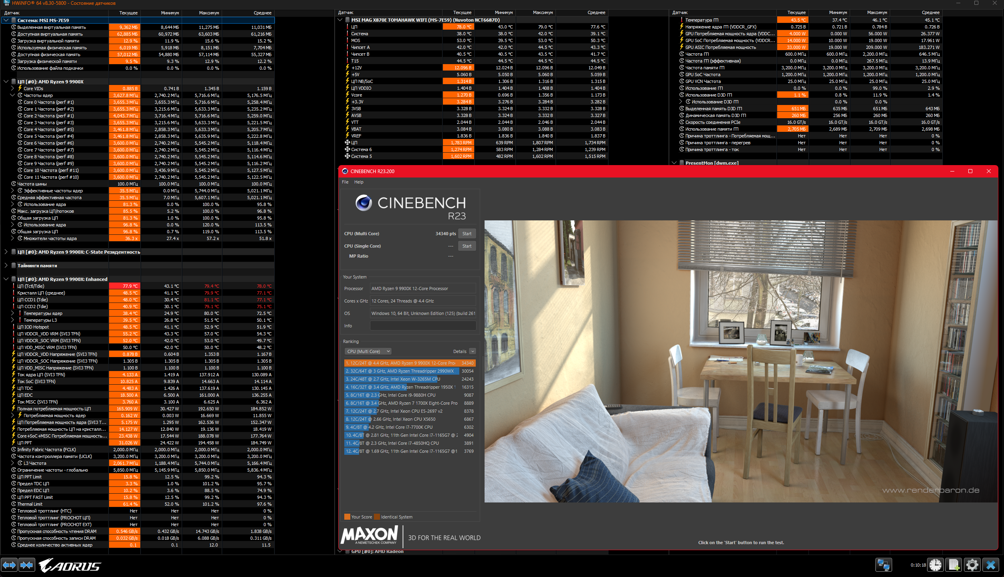The image size is (1004, 577).
Task: Expand the Core VIDs subgroup
Action: click(12, 89)
